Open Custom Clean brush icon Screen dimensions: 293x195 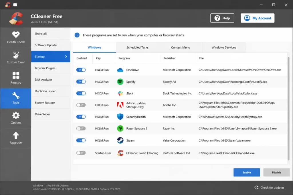pos(16,55)
